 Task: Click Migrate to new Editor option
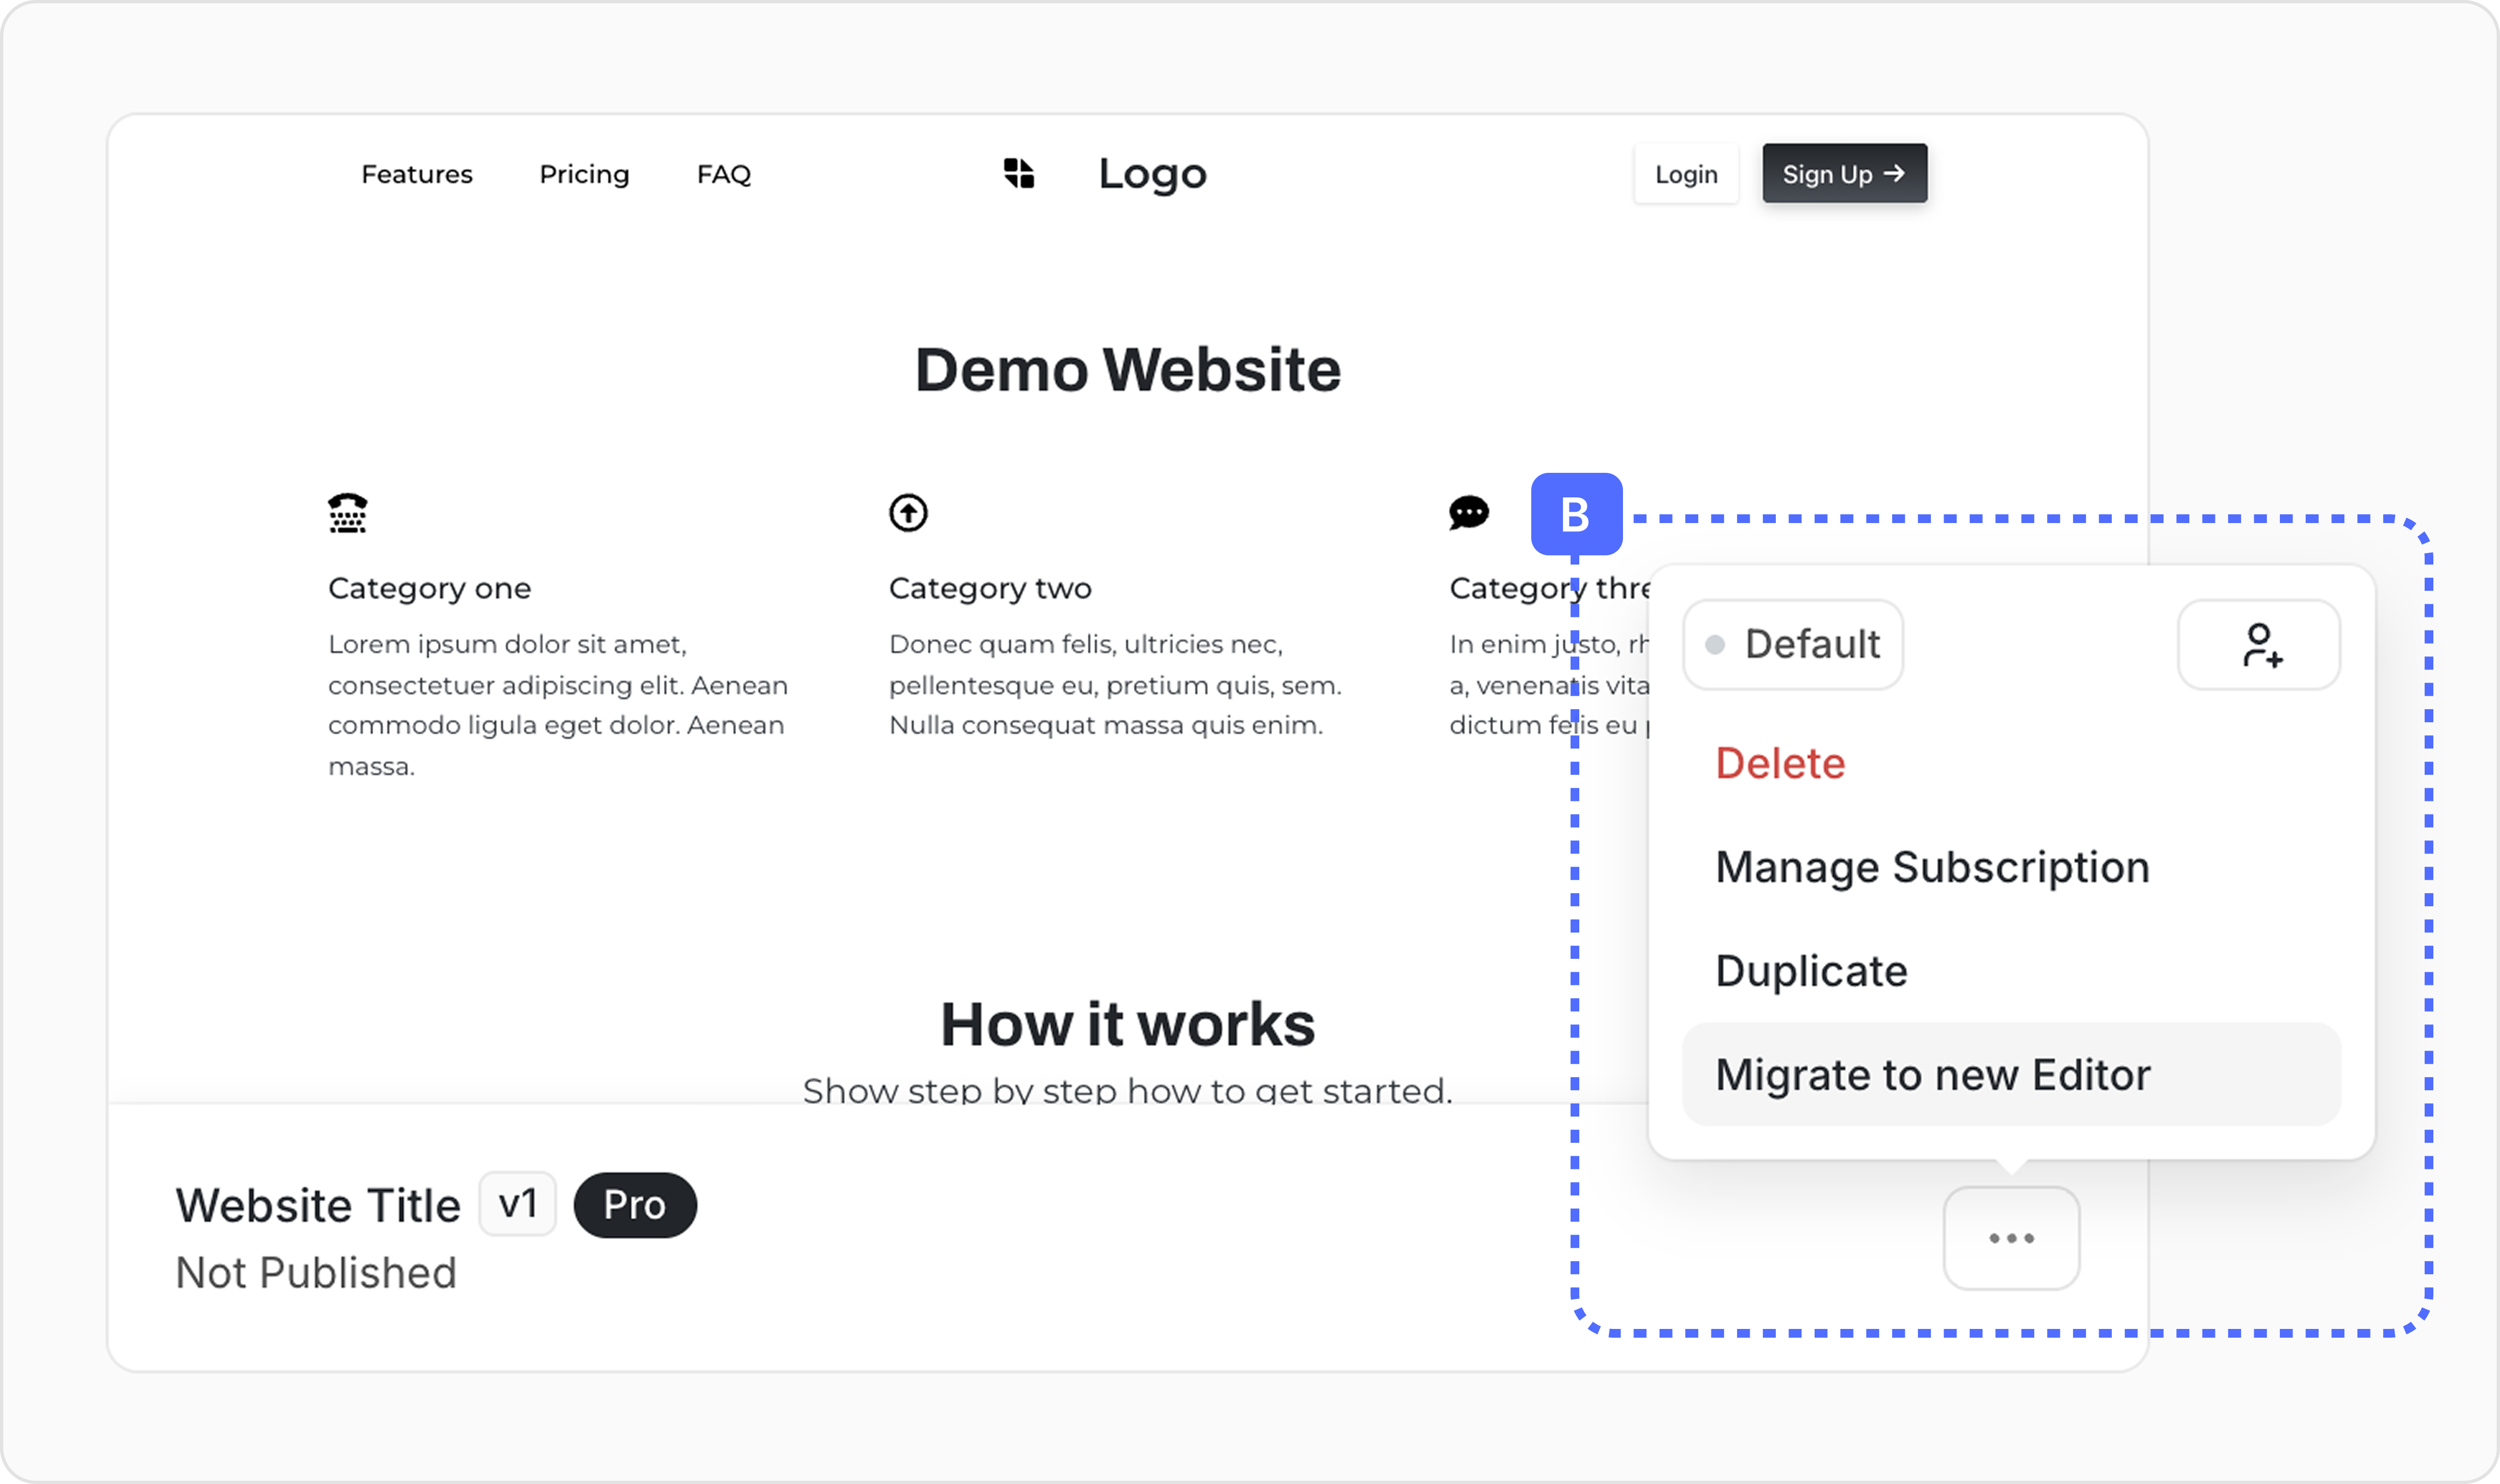tap(1932, 1075)
